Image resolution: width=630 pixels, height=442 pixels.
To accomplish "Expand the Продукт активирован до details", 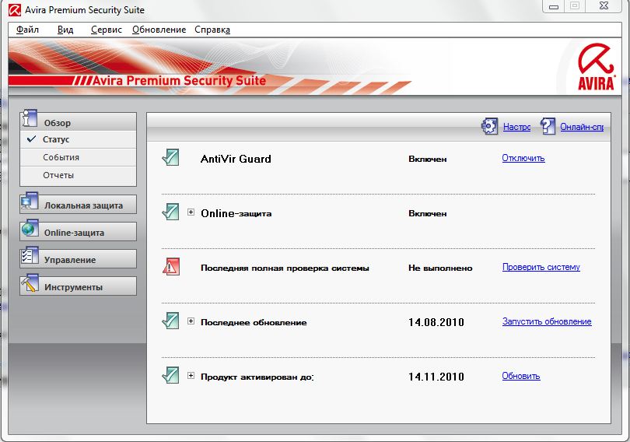I will [x=191, y=376].
